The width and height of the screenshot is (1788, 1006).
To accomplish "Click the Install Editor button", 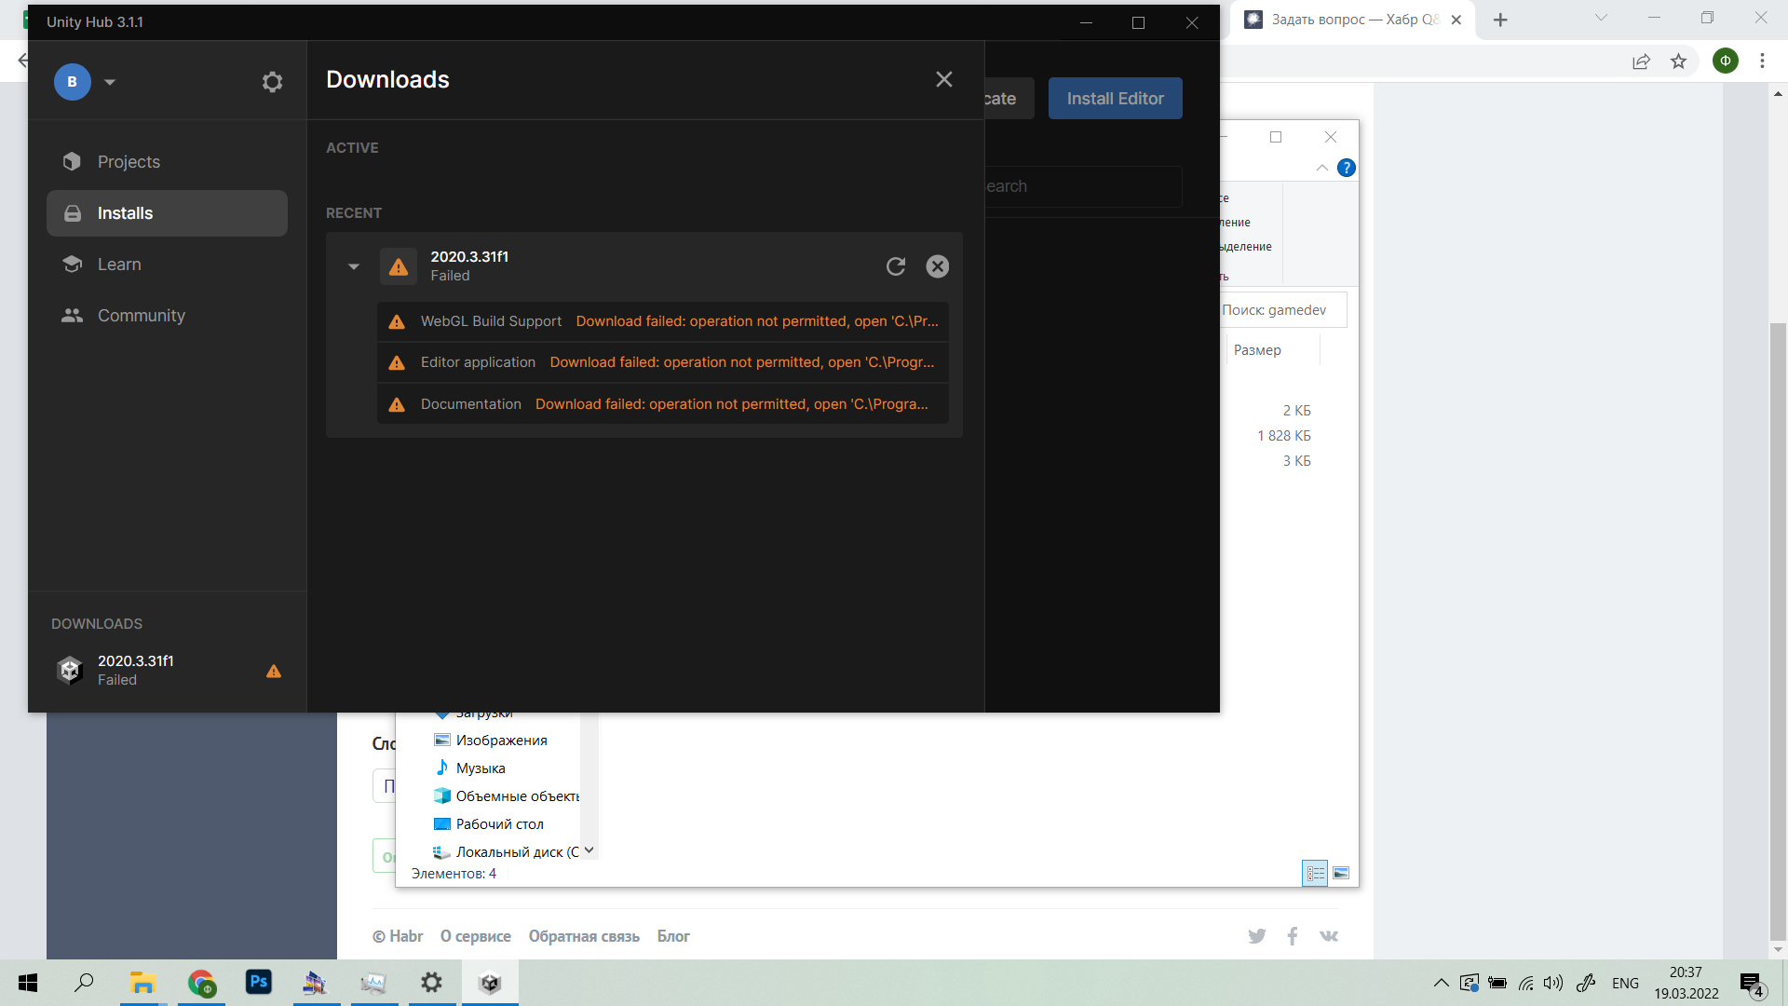I will [x=1116, y=99].
